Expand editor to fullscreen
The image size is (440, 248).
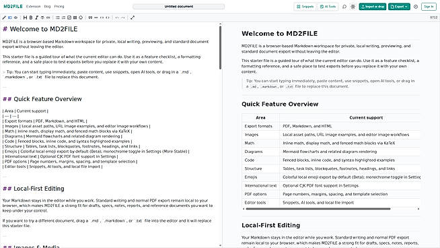click(x=133, y=18)
